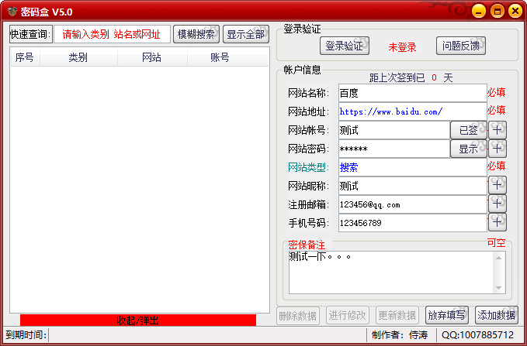This screenshot has width=527, height=346.
Task: Click the 网站密码 masked field
Action: tap(394, 149)
